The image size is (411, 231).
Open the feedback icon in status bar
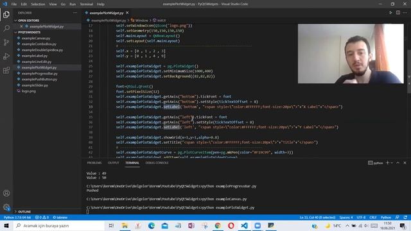tap(398, 218)
